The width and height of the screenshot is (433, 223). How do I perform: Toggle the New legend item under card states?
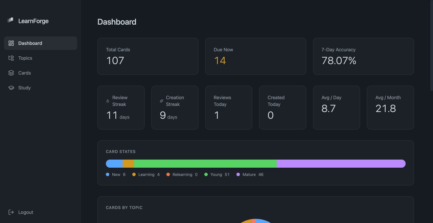[116, 174]
